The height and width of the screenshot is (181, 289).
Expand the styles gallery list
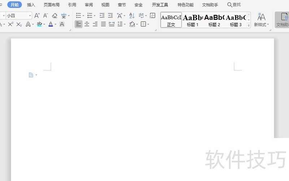(x=249, y=25)
